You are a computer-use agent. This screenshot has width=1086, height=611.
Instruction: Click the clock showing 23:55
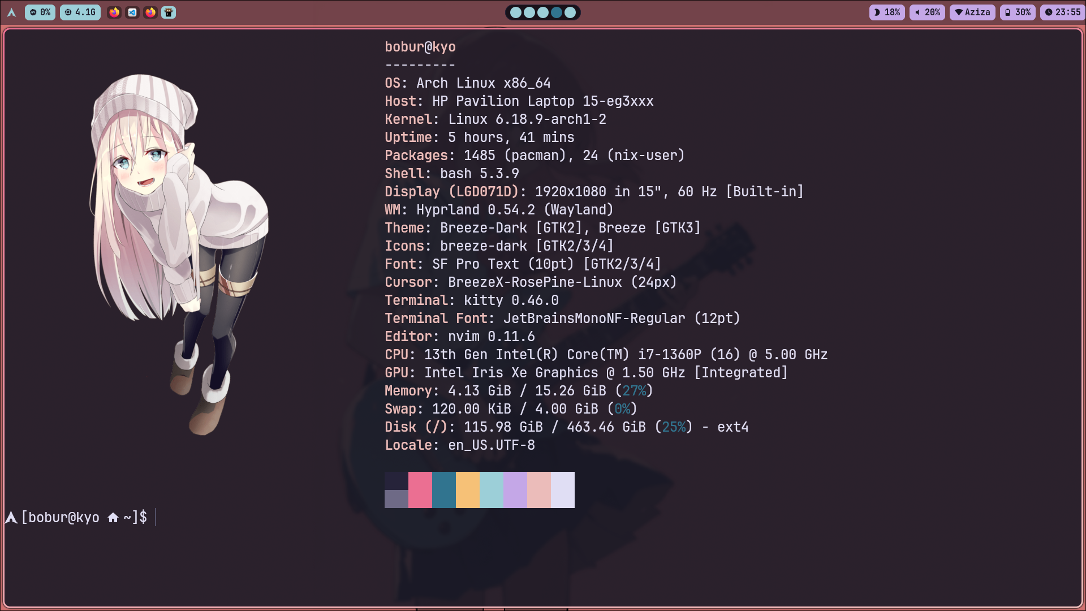tap(1063, 12)
